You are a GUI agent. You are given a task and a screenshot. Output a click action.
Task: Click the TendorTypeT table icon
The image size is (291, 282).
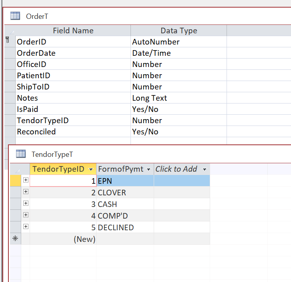click(21, 154)
